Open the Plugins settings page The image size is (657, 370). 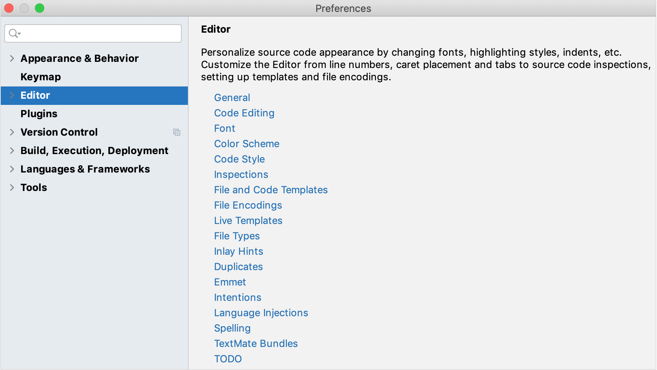(x=39, y=114)
